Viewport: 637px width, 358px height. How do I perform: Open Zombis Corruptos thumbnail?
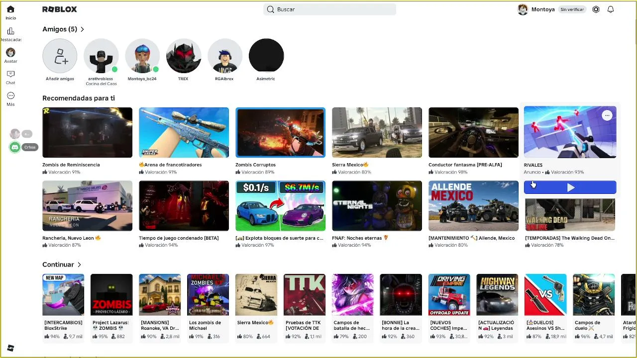[x=280, y=132]
